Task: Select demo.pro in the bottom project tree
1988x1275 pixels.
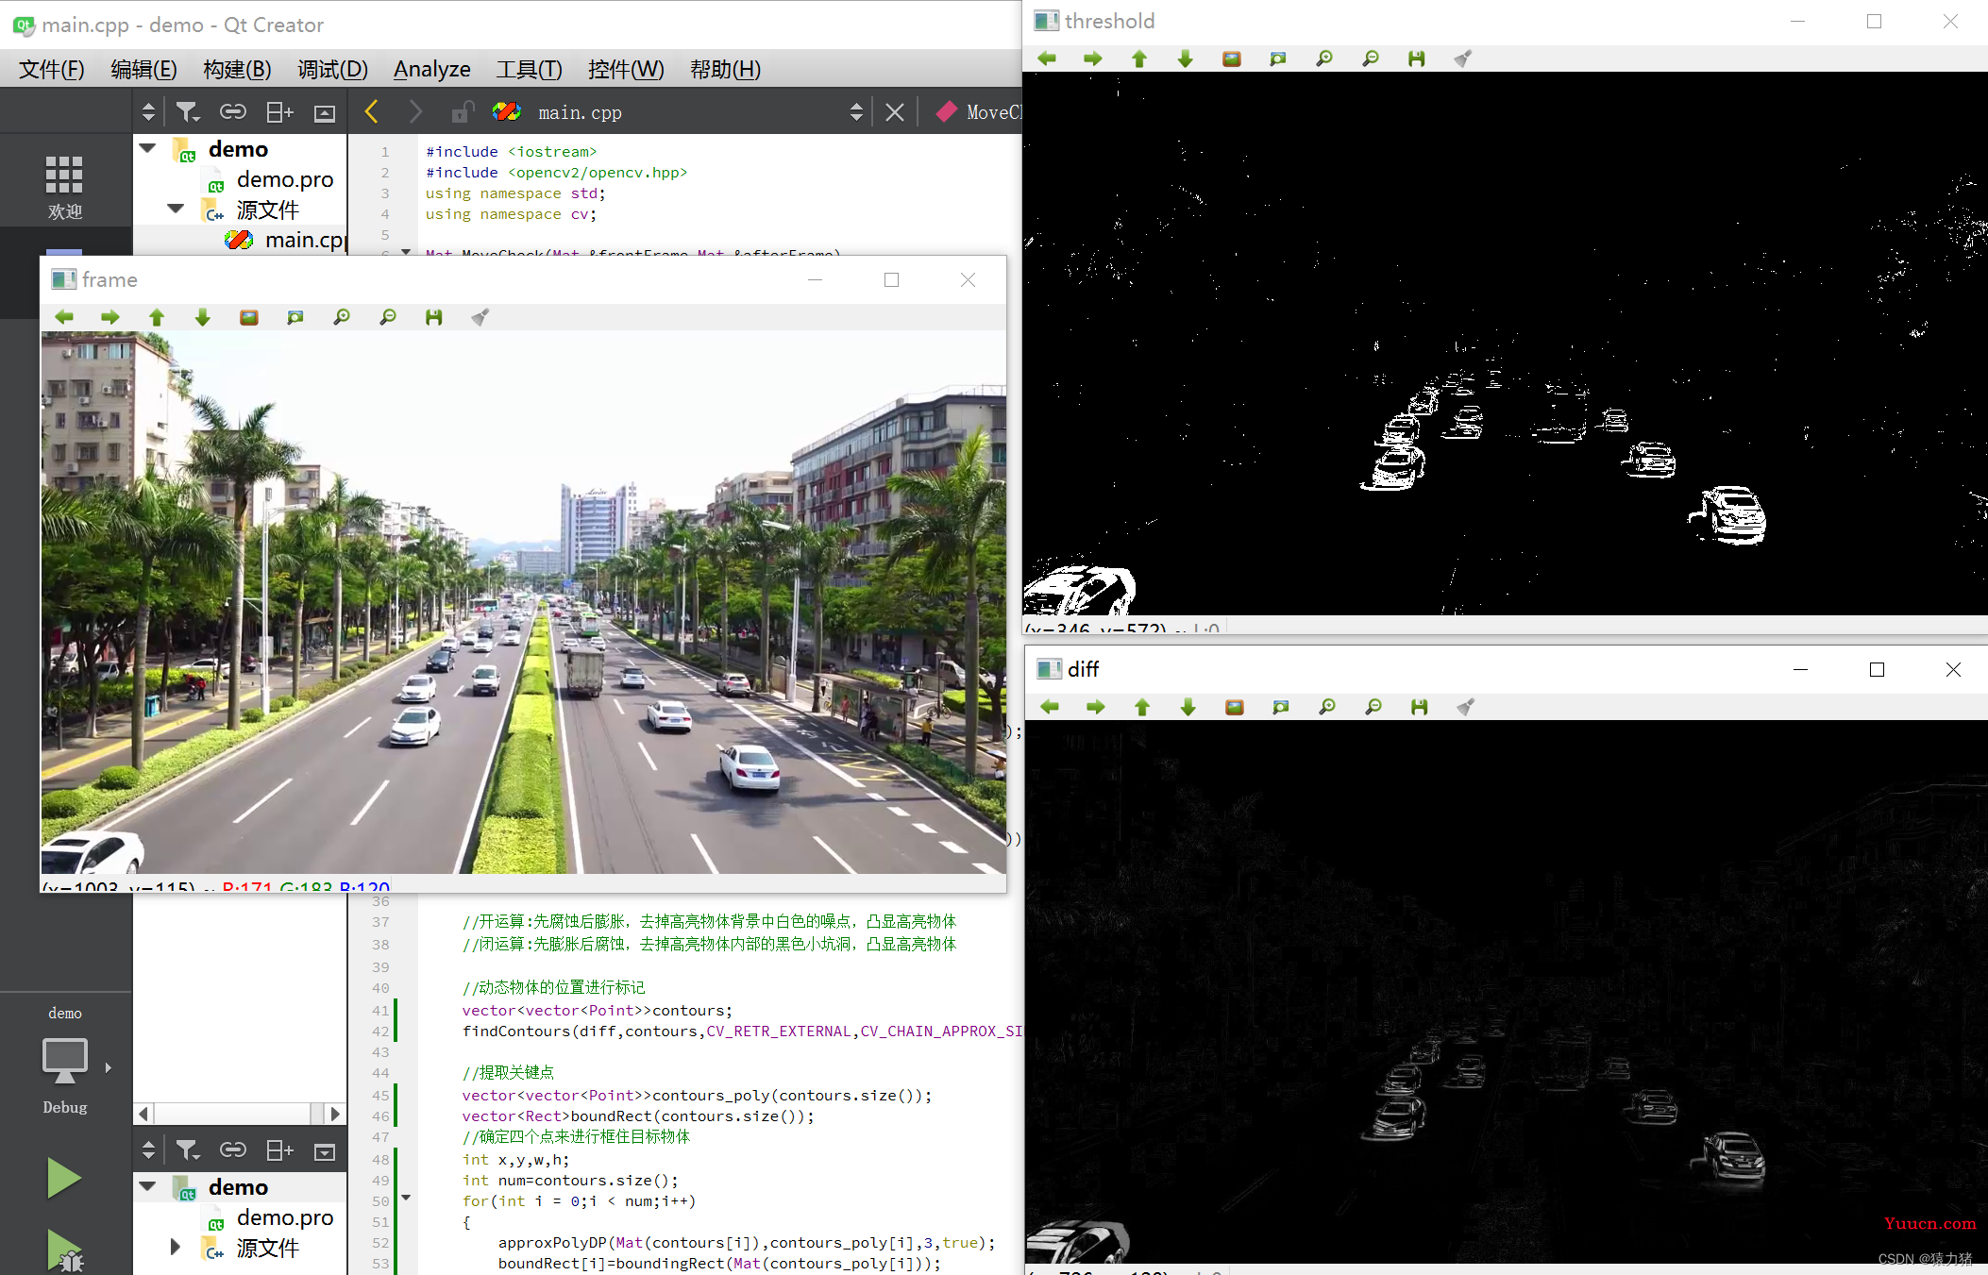Action: (x=284, y=1217)
